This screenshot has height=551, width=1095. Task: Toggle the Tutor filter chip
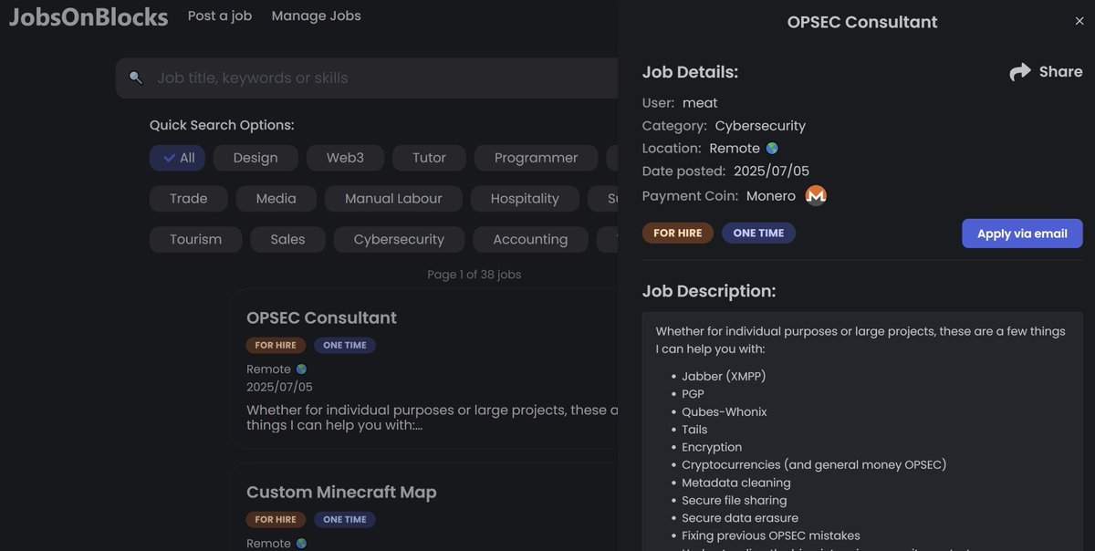pos(429,158)
